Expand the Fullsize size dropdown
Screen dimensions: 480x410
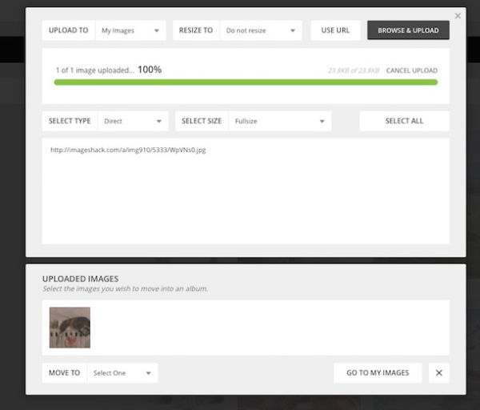click(280, 121)
